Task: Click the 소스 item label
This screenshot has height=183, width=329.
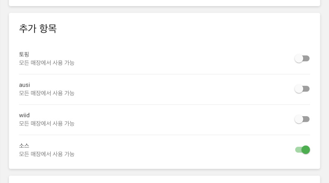Action: (24, 146)
